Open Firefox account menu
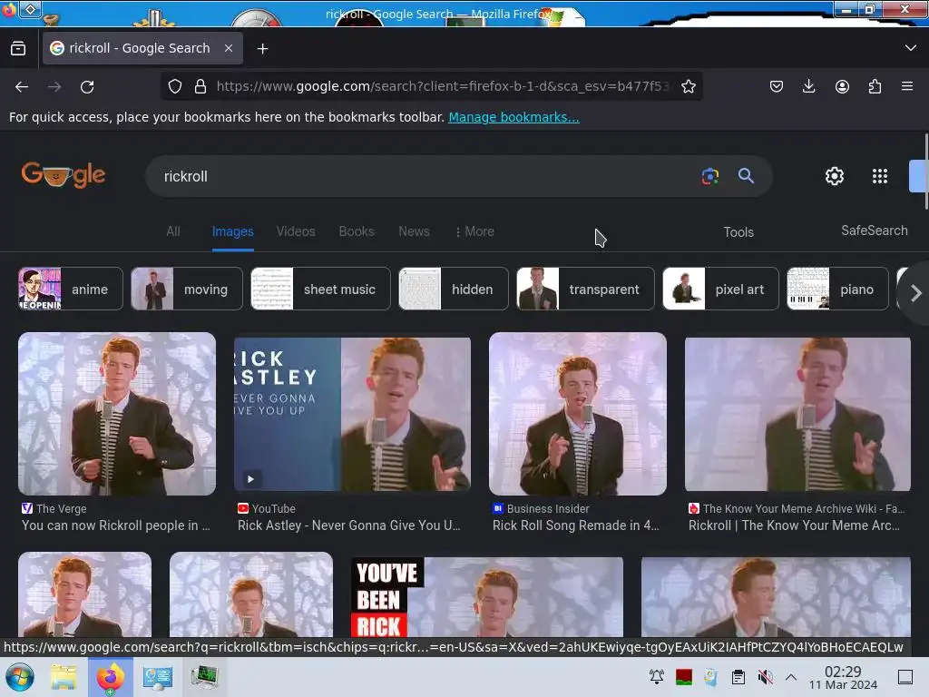 (842, 86)
